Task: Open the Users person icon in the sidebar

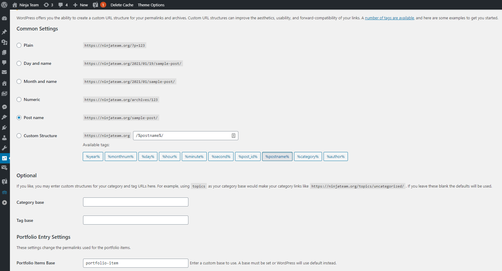Action: pos(5,138)
